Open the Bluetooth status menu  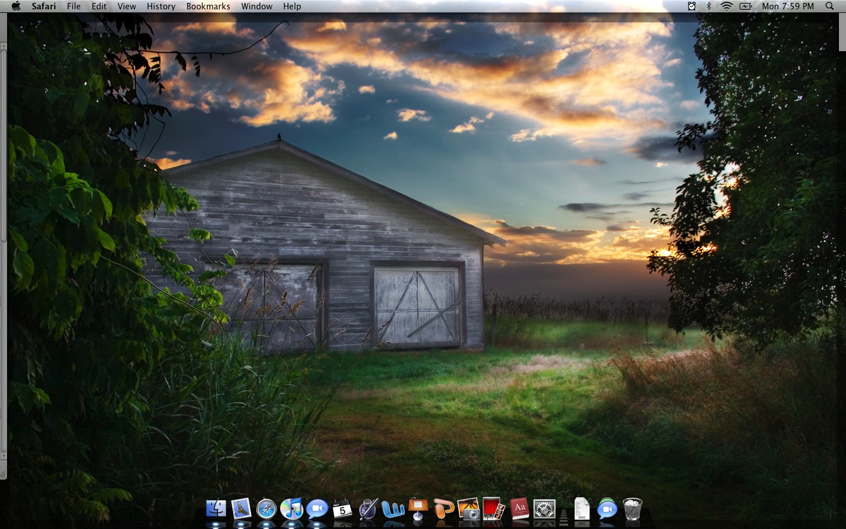pos(709,6)
